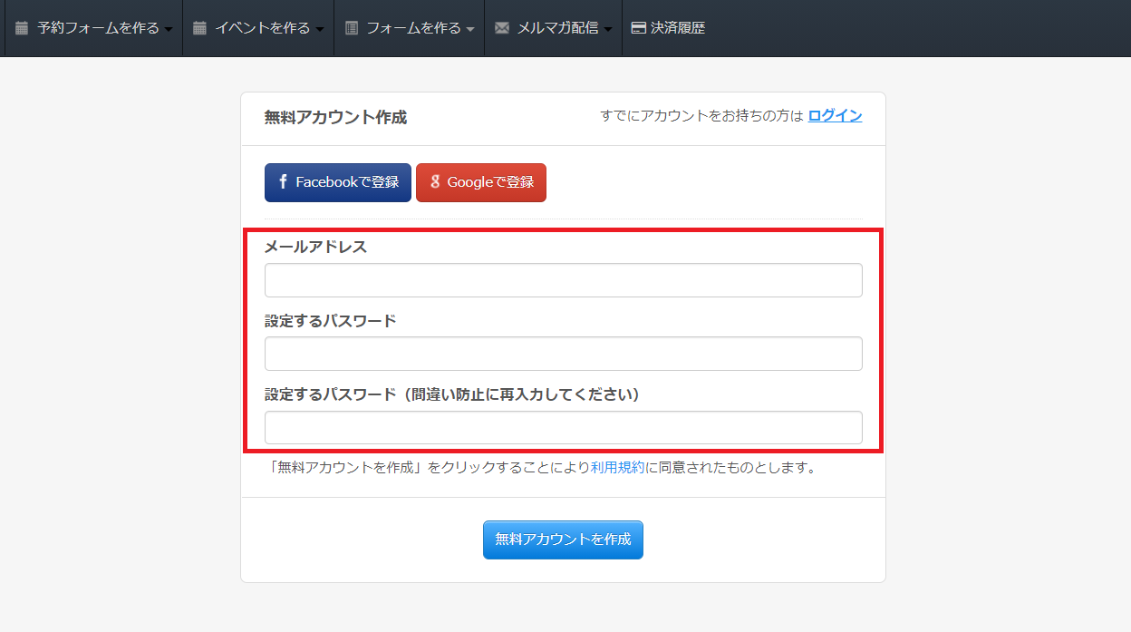1131x632 pixels.
Task: Follow the ログイン link
Action: tap(835, 116)
